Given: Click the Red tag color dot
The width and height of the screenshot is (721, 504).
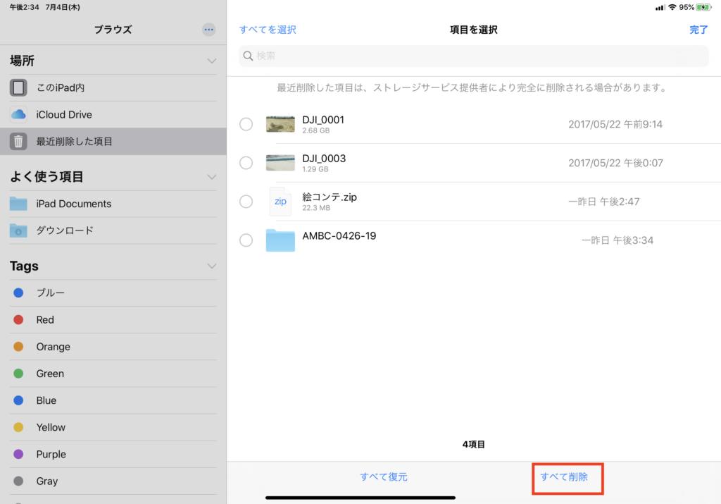Looking at the screenshot, I should coord(18,319).
